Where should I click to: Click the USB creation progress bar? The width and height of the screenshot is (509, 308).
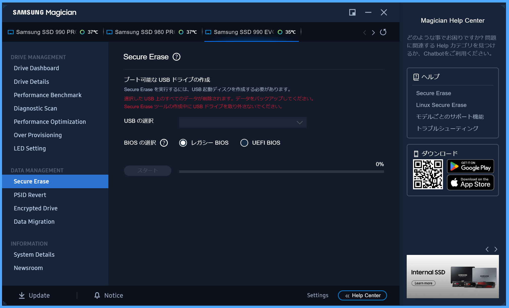tap(281, 172)
